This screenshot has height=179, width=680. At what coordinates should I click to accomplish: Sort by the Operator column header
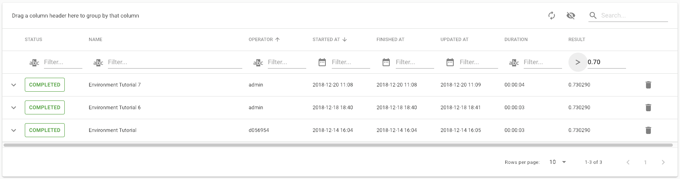pyautogui.click(x=261, y=39)
